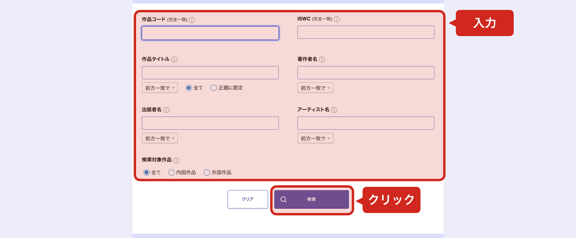
Task: Click into the ISWC text field
Action: (366, 32)
